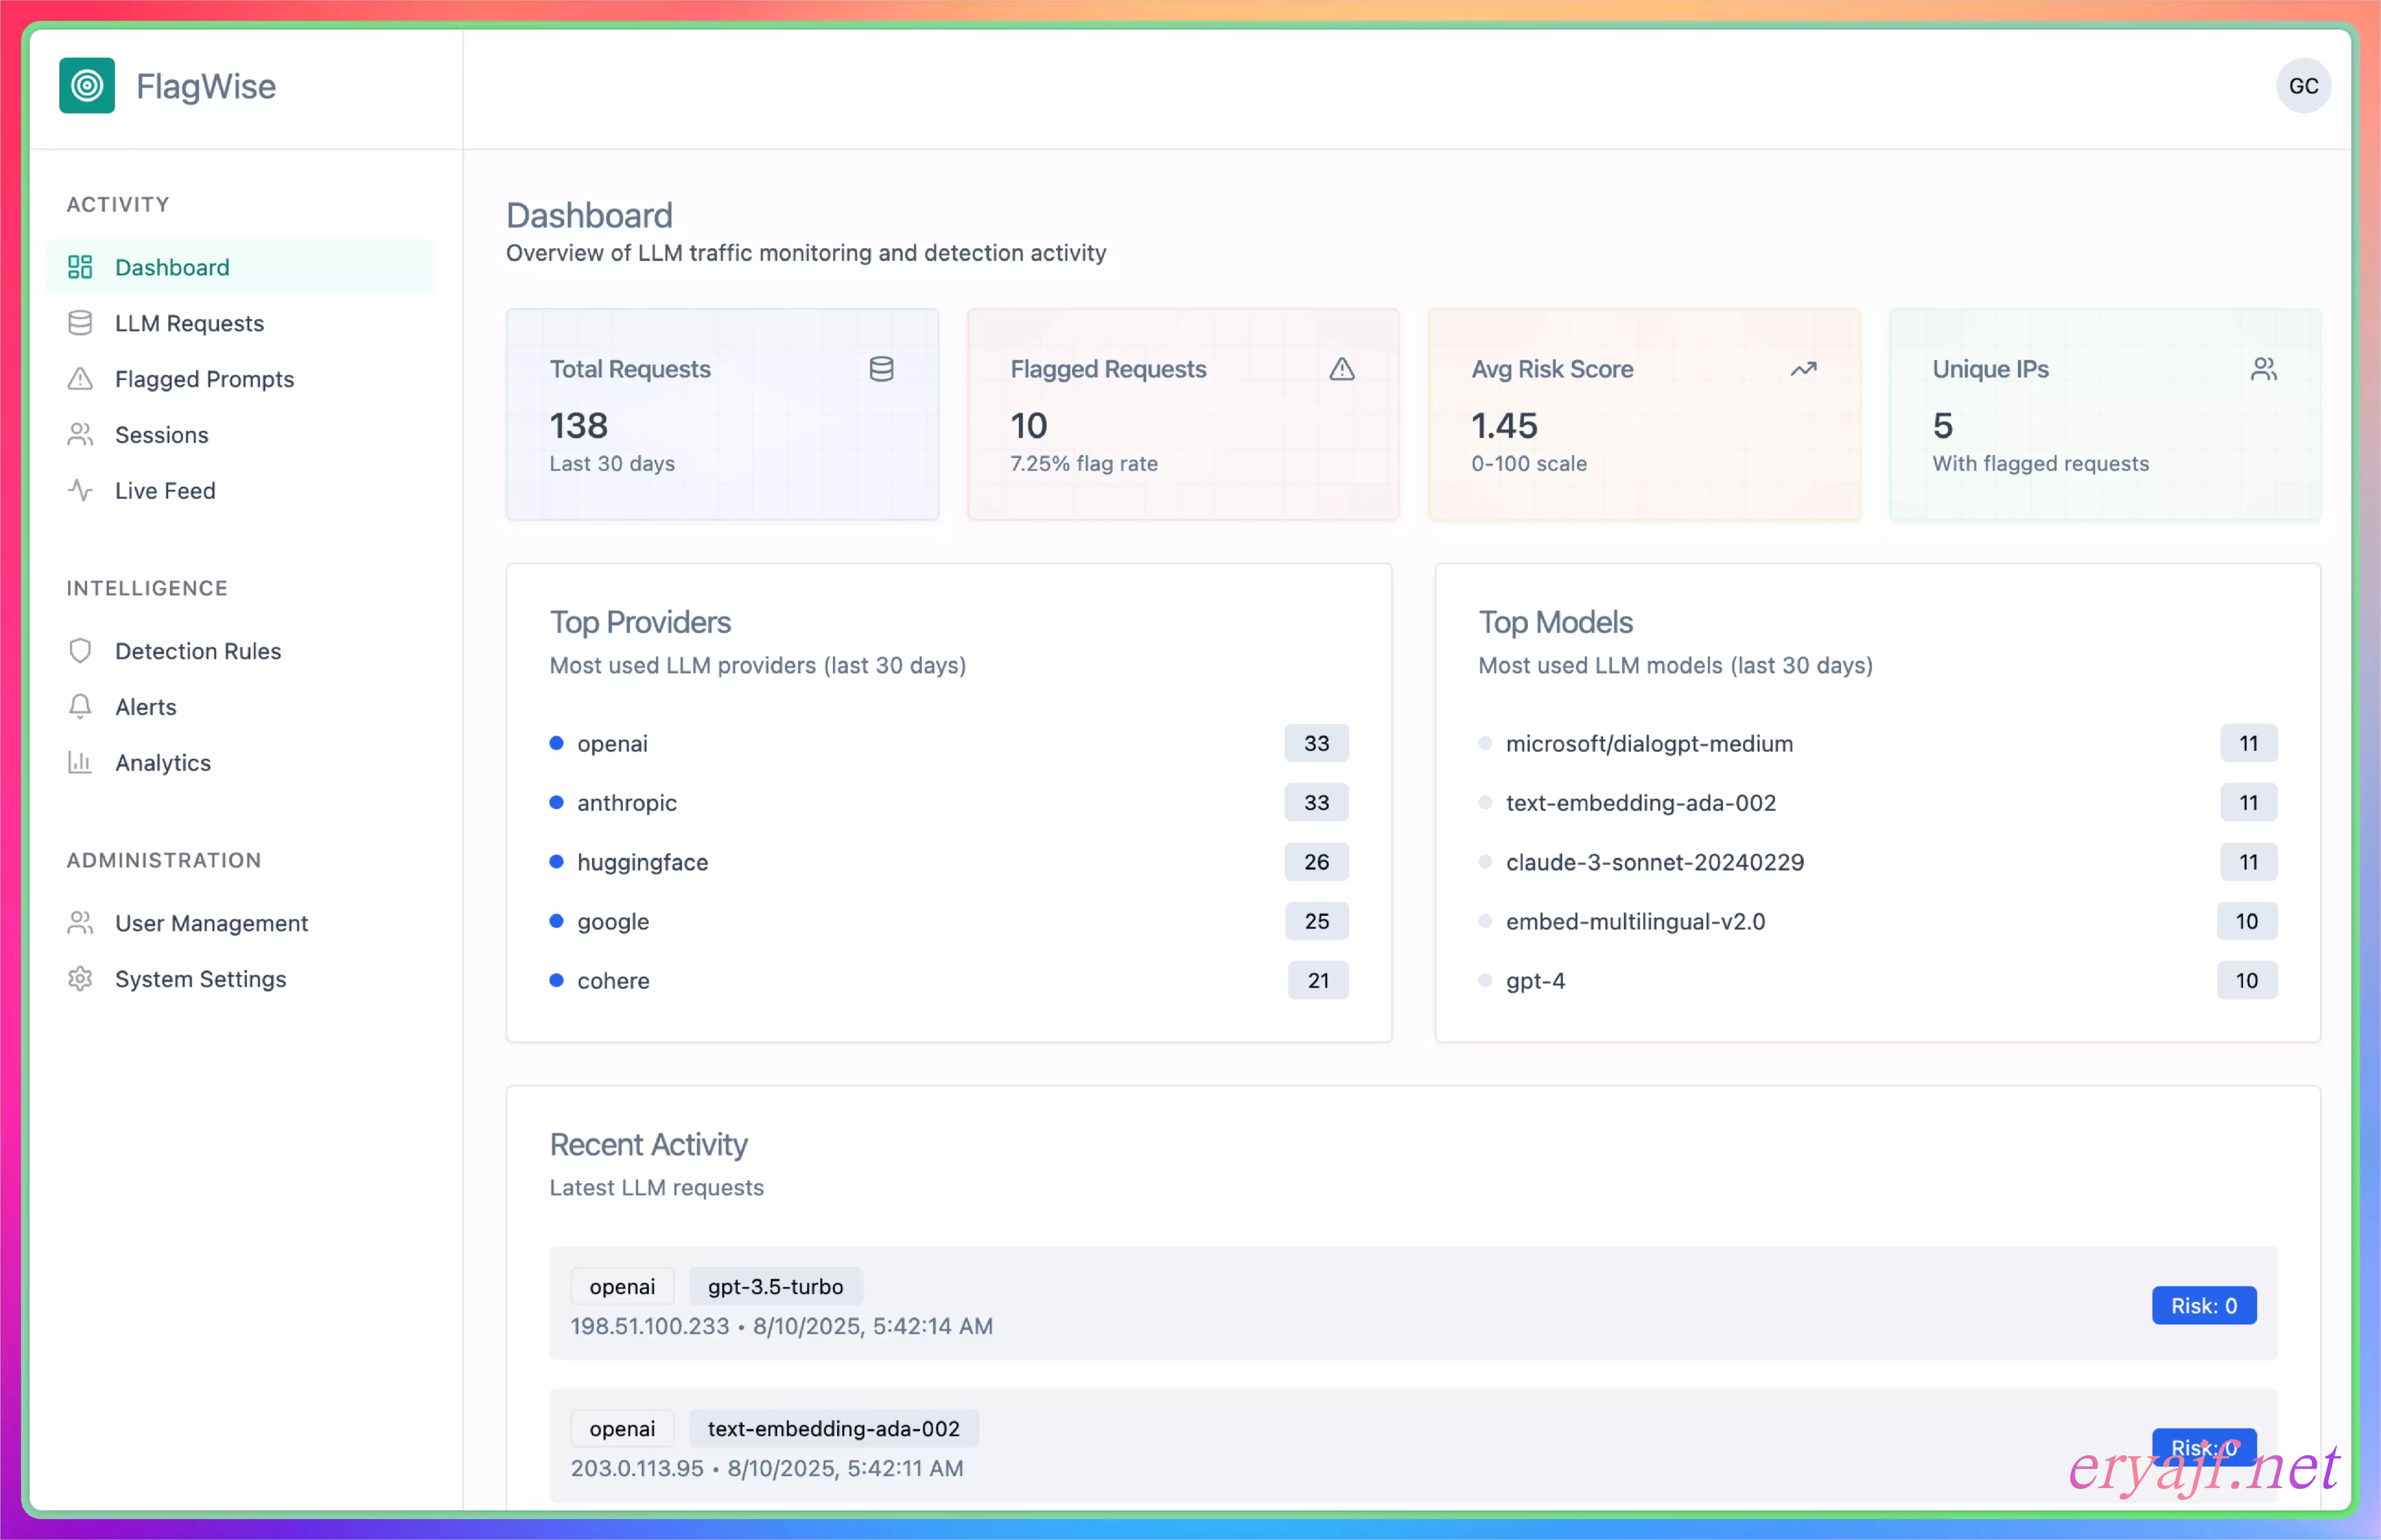Screen dimensions: 2381x1540
Task: Click the warning icon on Flagged Requests card
Action: [x=1342, y=369]
